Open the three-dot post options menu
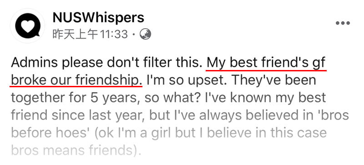This screenshot has width=364, height=165. (x=343, y=23)
